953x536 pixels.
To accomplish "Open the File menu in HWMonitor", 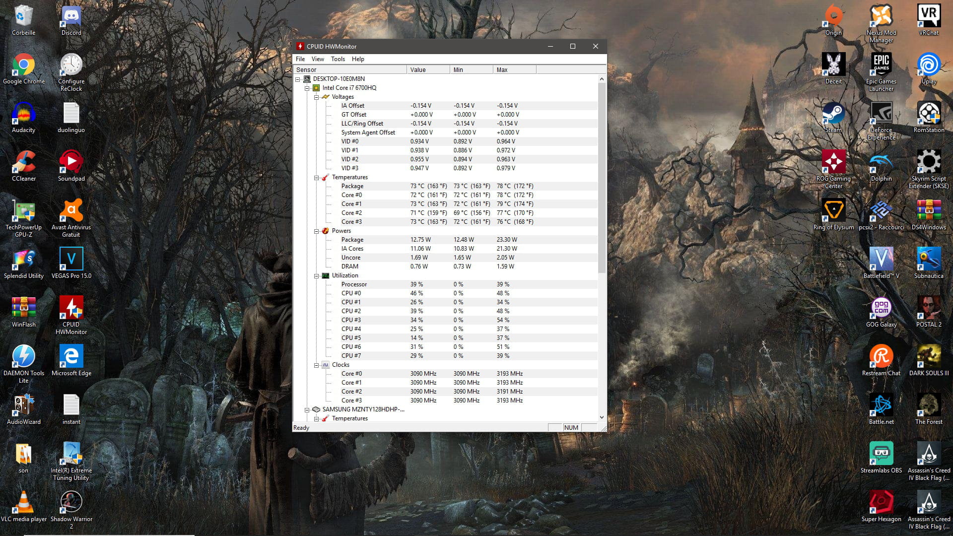I will pyautogui.click(x=300, y=59).
